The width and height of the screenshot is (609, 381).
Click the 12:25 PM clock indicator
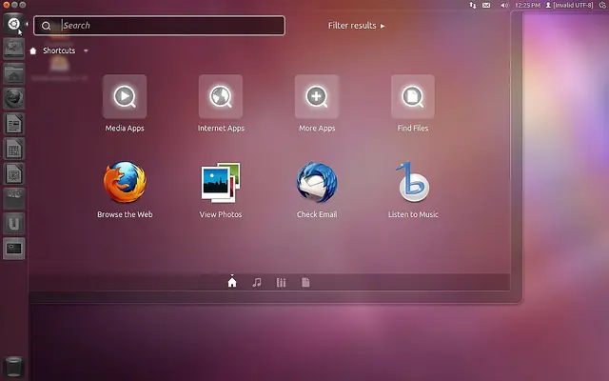[527, 5]
